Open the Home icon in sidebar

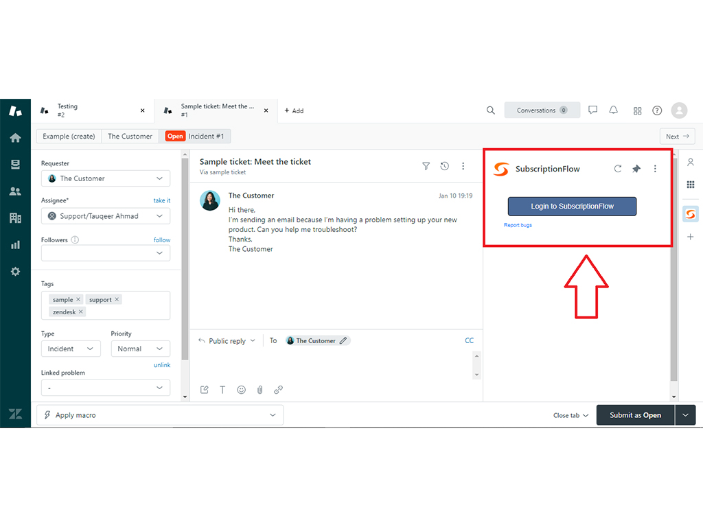tap(15, 138)
